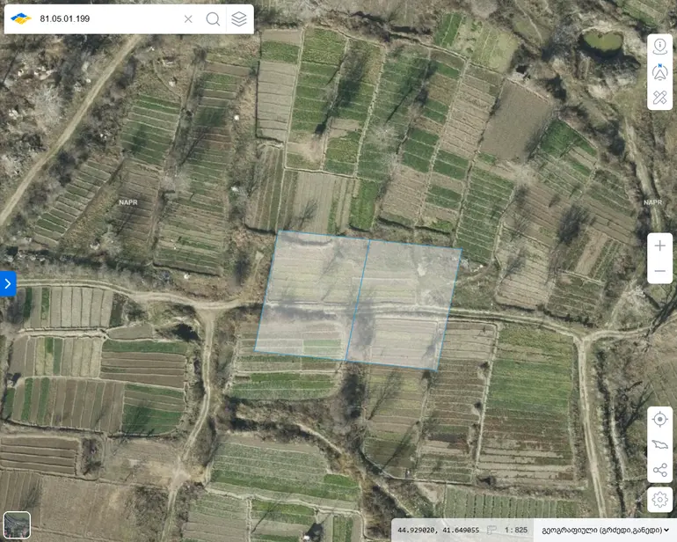Select the right highlighted parcel polygon
This screenshot has width=677, height=542.
(404, 305)
